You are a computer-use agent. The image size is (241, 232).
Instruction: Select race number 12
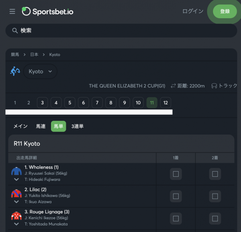[x=165, y=103]
